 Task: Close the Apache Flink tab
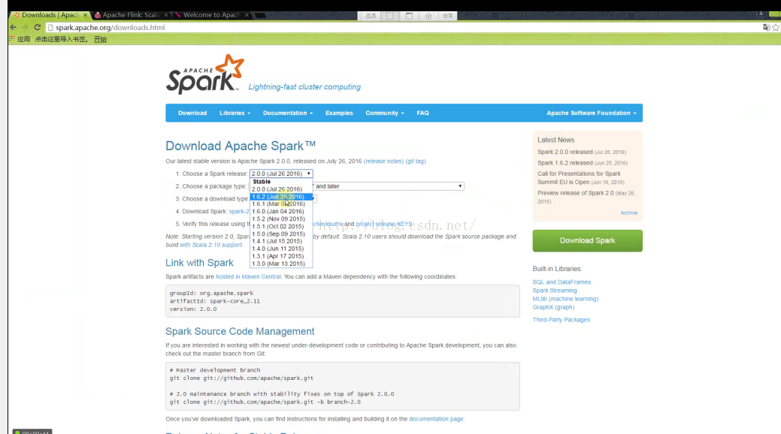point(166,15)
